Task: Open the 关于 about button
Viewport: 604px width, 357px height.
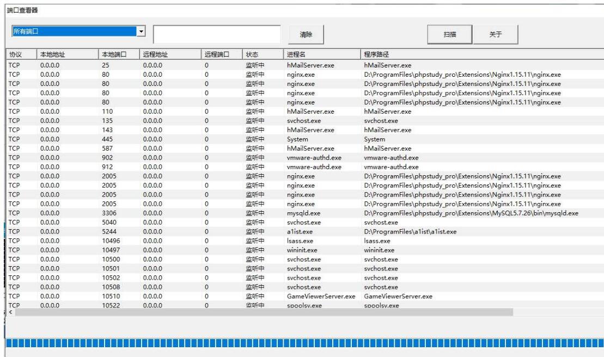Action: (495, 34)
